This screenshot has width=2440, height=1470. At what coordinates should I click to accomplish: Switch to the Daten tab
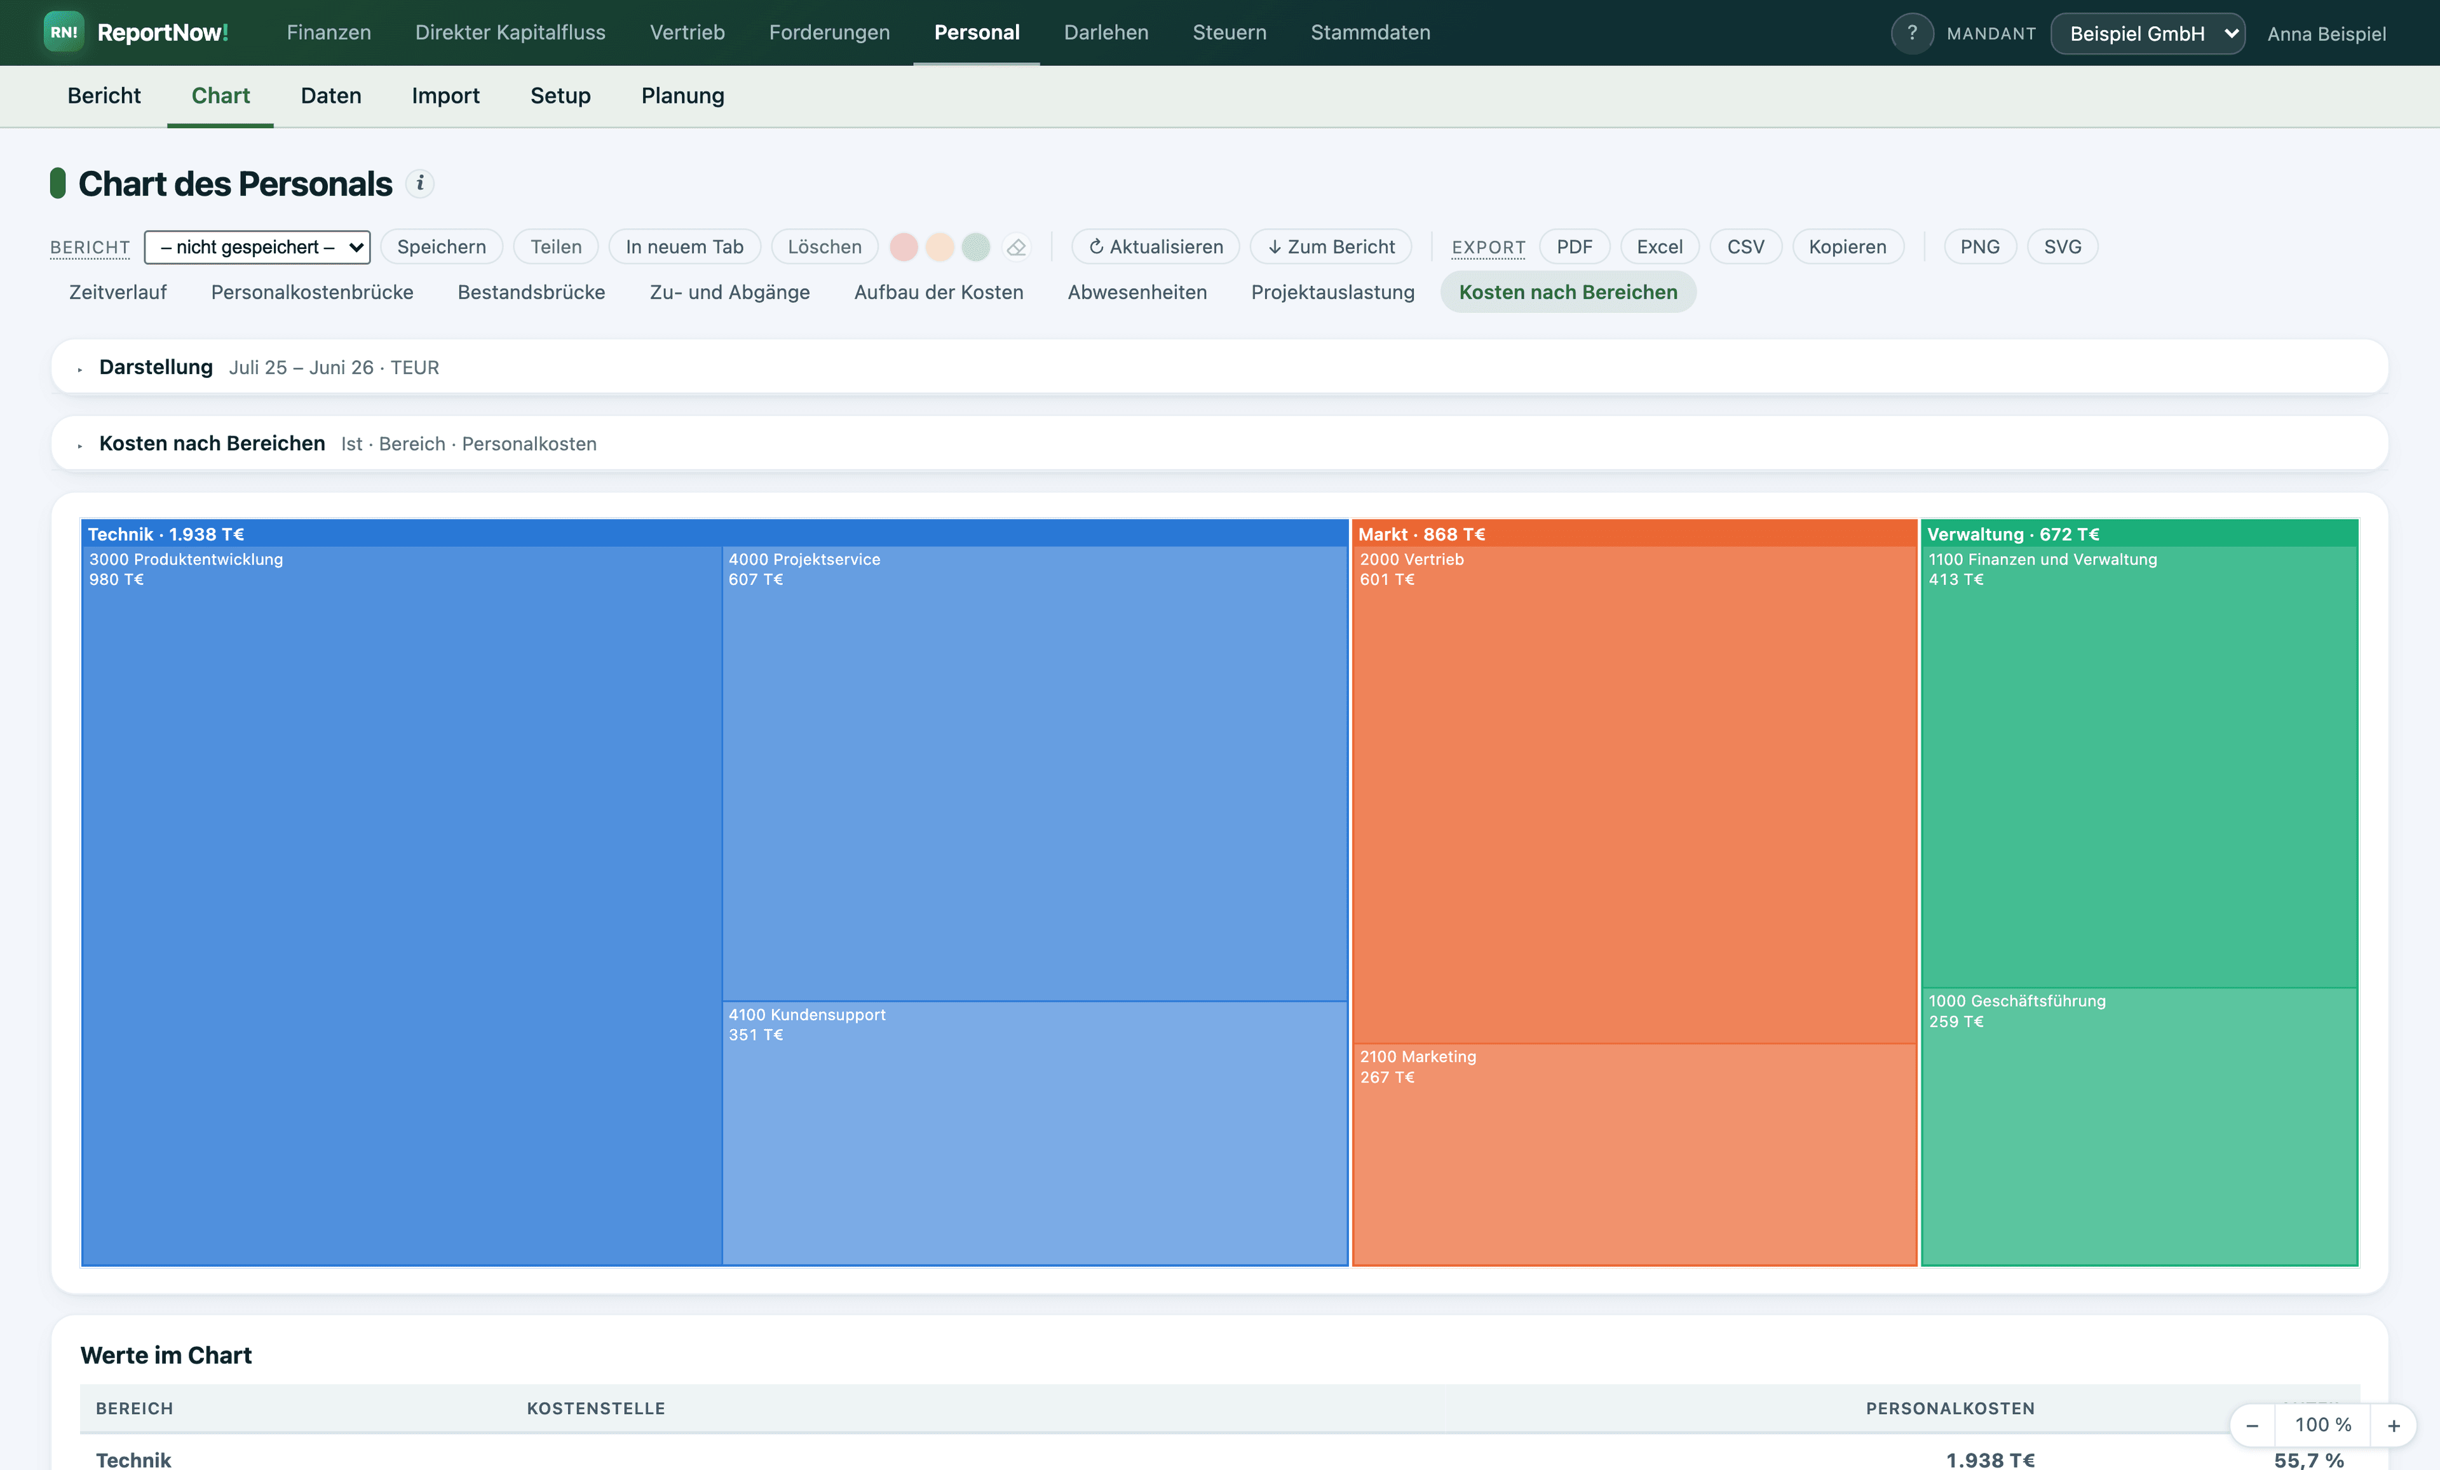click(x=331, y=95)
